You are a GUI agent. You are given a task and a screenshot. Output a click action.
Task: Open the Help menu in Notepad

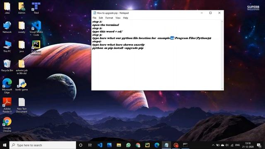[x=125, y=18]
